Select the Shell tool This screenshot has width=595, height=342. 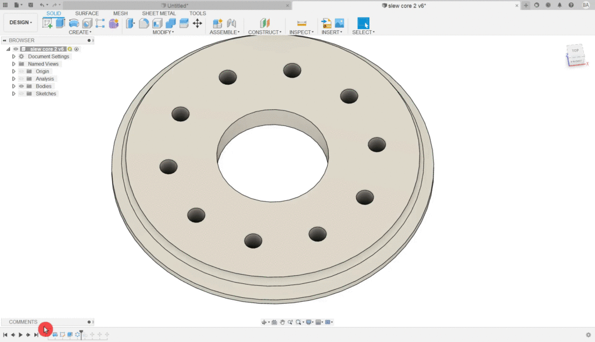[157, 23]
